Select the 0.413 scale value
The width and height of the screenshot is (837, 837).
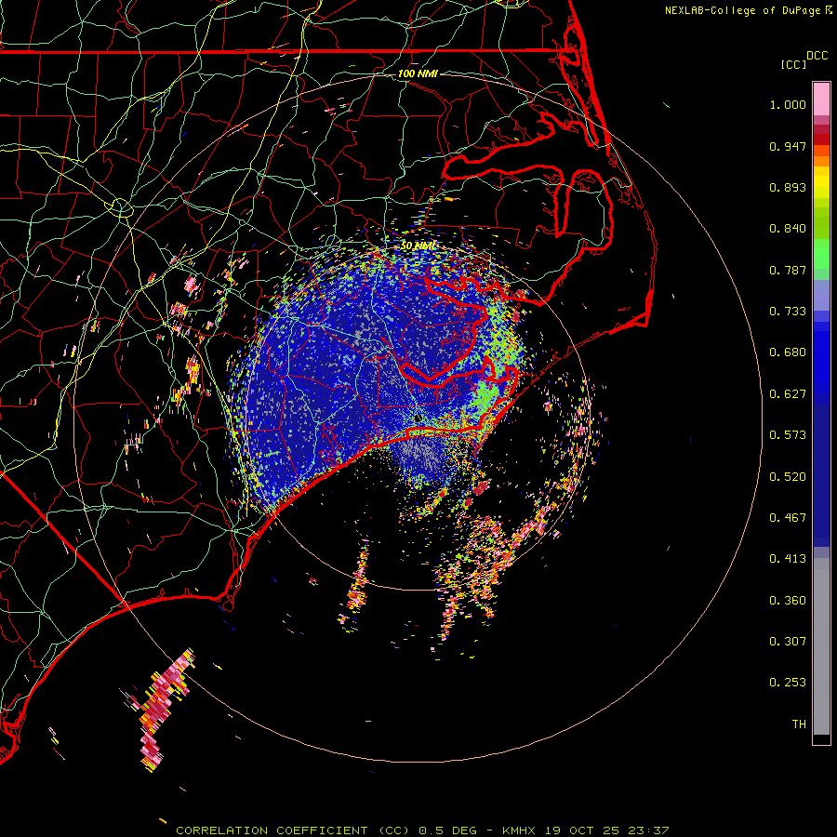788,559
